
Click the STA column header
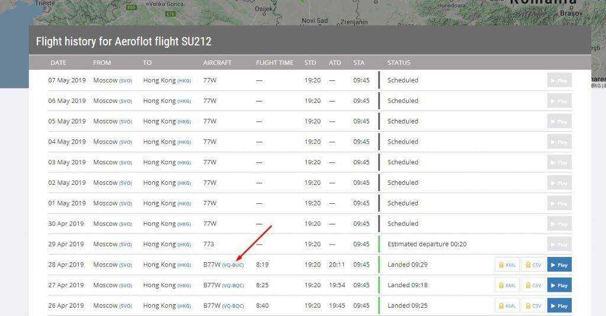[x=359, y=63]
